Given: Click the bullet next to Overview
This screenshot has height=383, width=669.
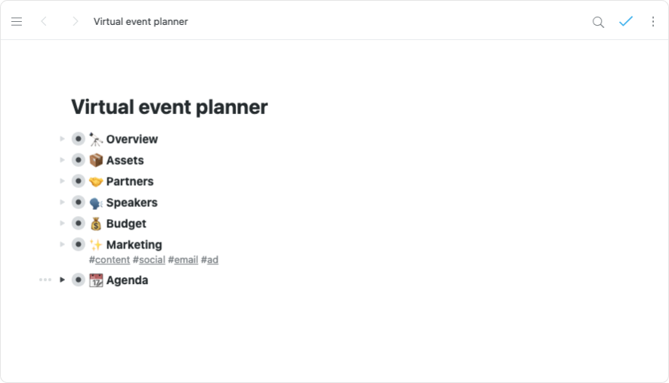Looking at the screenshot, I should click(78, 139).
